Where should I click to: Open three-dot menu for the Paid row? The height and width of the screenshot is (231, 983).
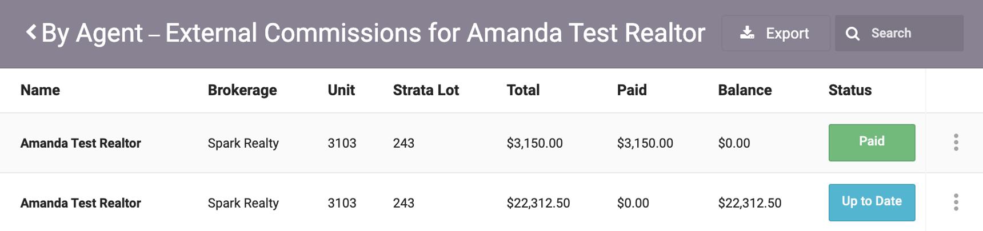[x=956, y=143]
